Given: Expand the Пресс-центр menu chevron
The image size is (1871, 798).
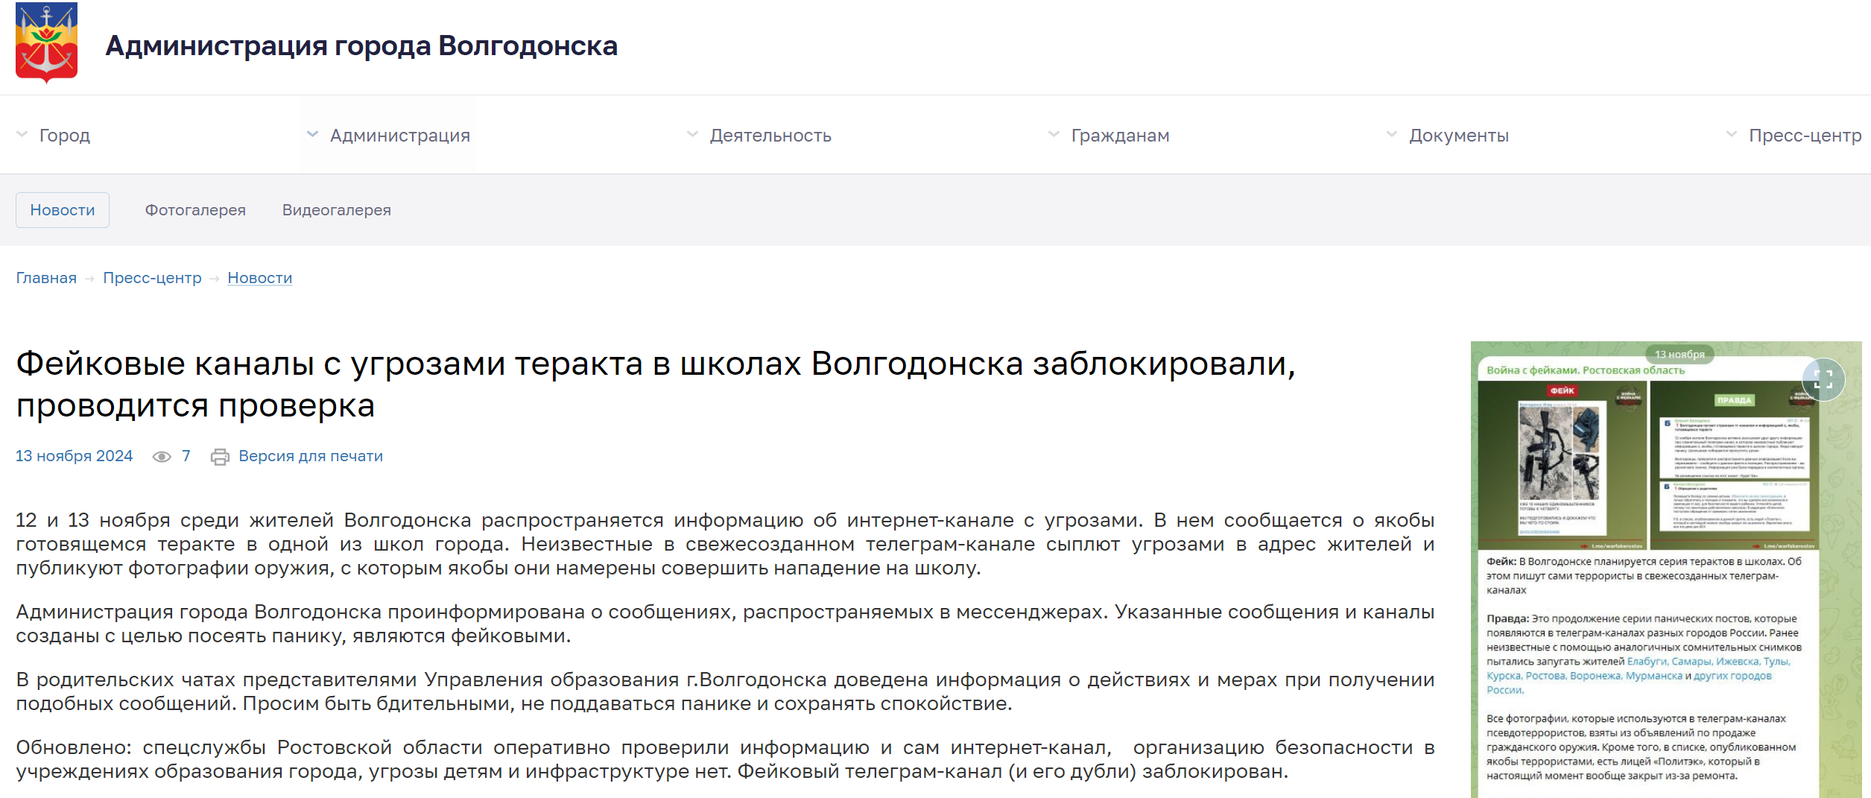Looking at the screenshot, I should point(1732,134).
